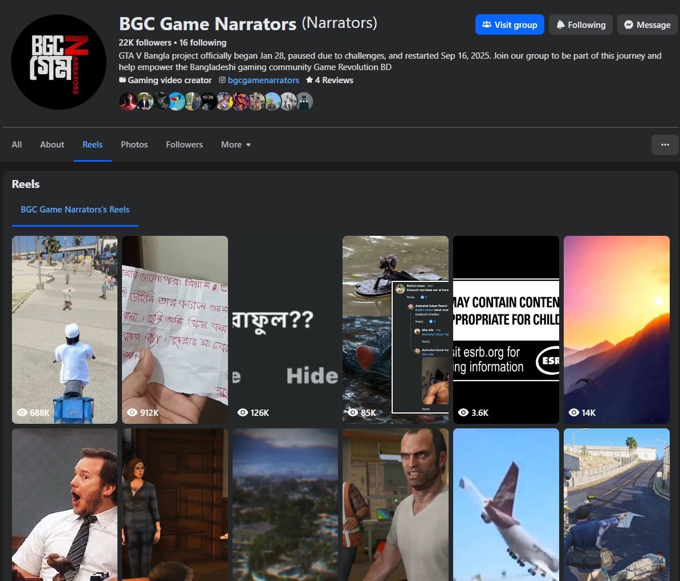Open the Trevor white t-shirt reel
This screenshot has height=581, width=680.
click(396, 504)
